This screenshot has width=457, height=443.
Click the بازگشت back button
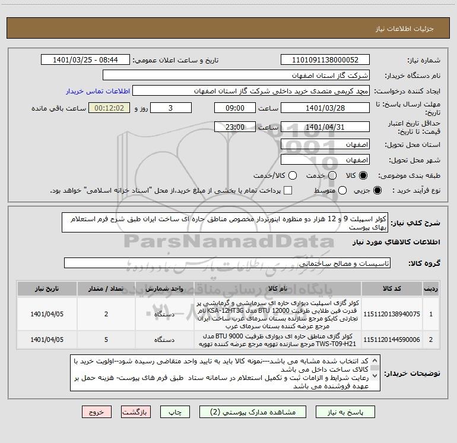pos(136,411)
